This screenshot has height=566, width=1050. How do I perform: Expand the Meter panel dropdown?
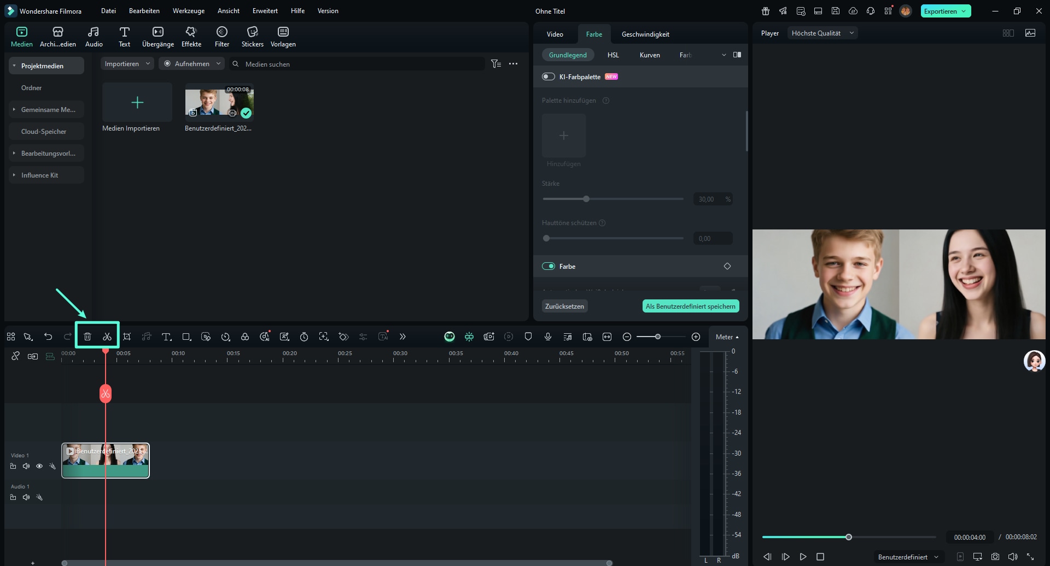pos(727,337)
